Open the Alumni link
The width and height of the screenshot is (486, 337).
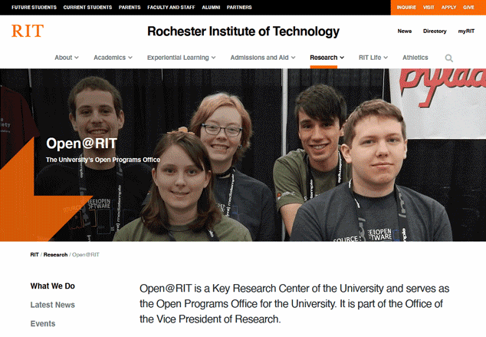(211, 7)
